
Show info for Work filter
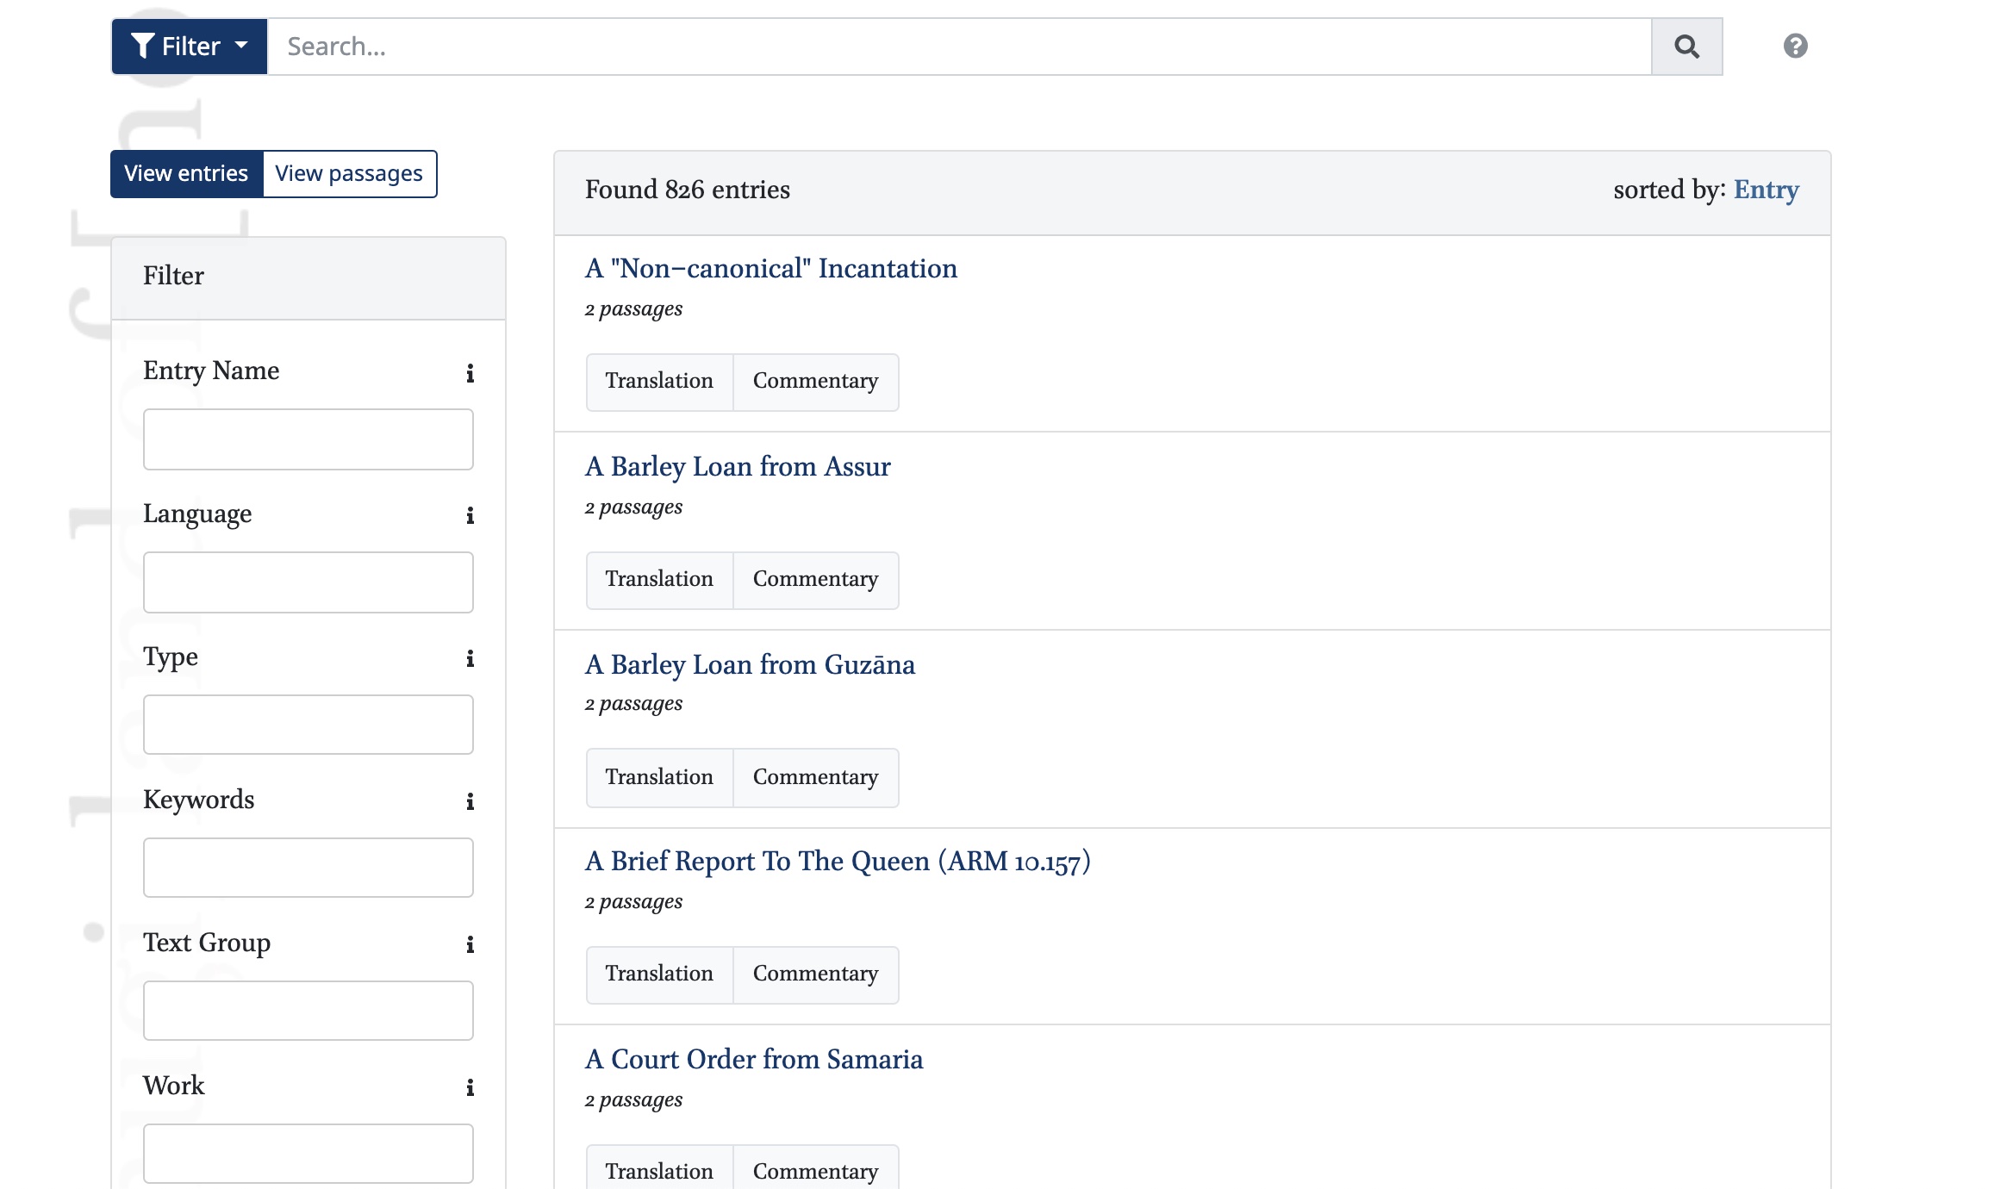470,1087
